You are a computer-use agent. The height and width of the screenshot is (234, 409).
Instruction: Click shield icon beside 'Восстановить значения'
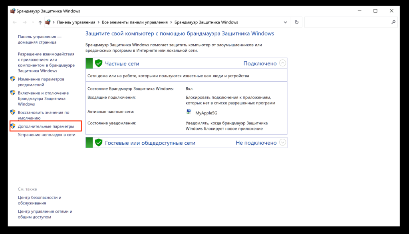pos(13,112)
